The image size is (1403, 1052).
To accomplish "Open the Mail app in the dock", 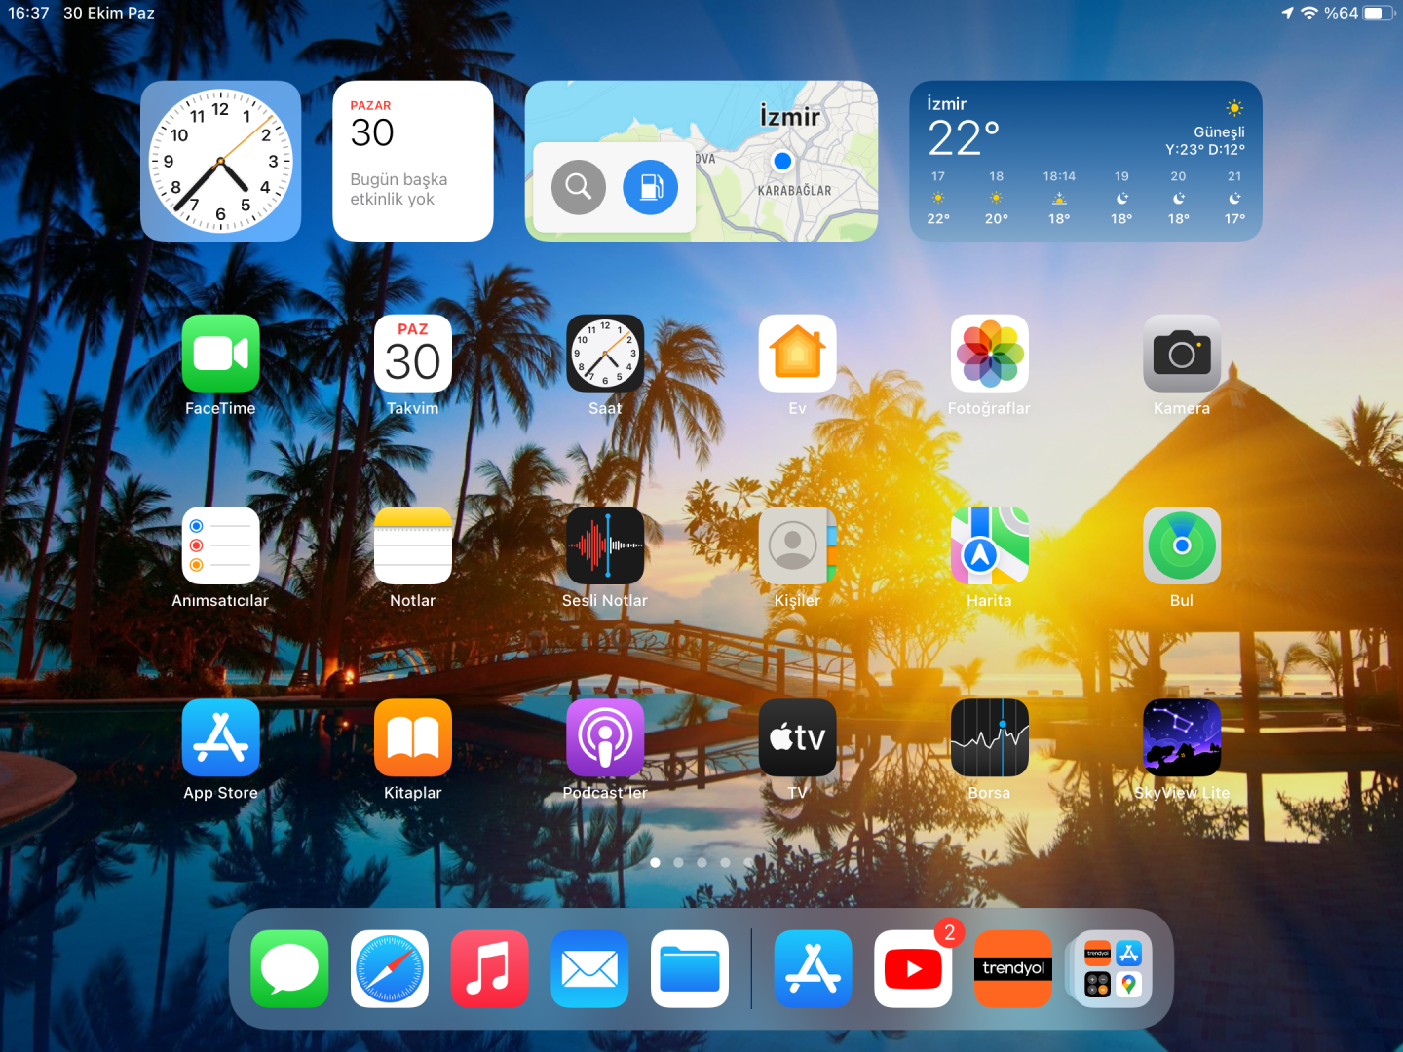I will [x=589, y=969].
